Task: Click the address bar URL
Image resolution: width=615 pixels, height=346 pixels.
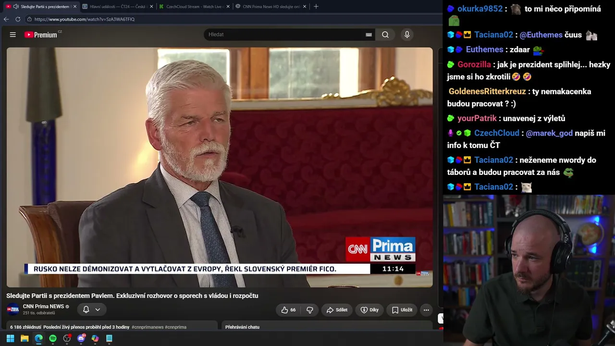Action: pos(85,19)
